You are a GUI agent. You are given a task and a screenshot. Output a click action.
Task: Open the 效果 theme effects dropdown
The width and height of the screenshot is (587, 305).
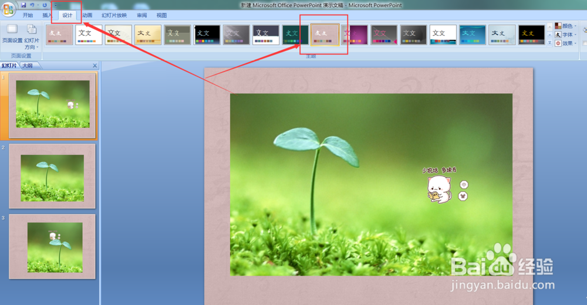tap(566, 43)
